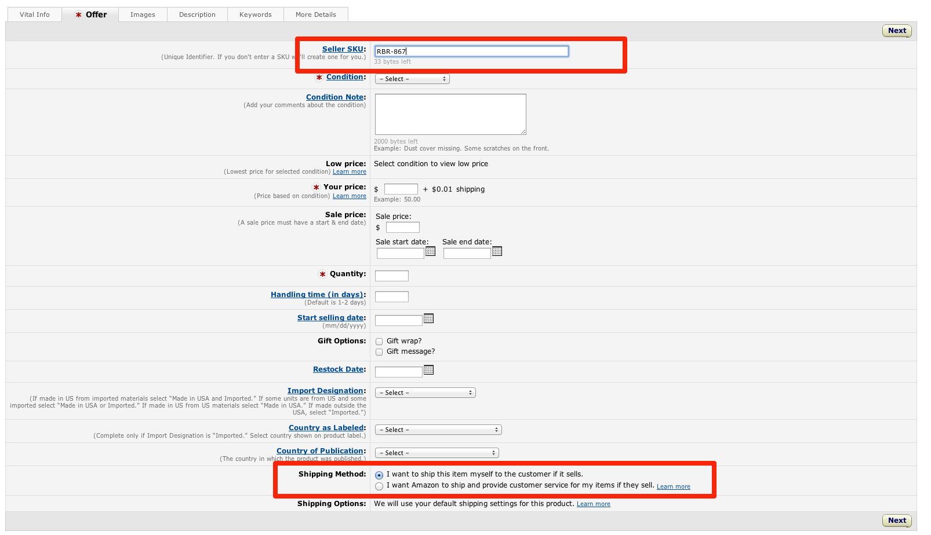Viewport: 931px width, 535px height.
Task: Open the Handling time (in days) link
Action: coord(317,295)
